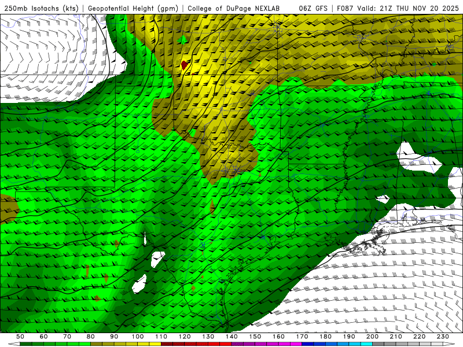Click the 120 label on the color scale
Screen dimensions: 463x347
(185, 337)
